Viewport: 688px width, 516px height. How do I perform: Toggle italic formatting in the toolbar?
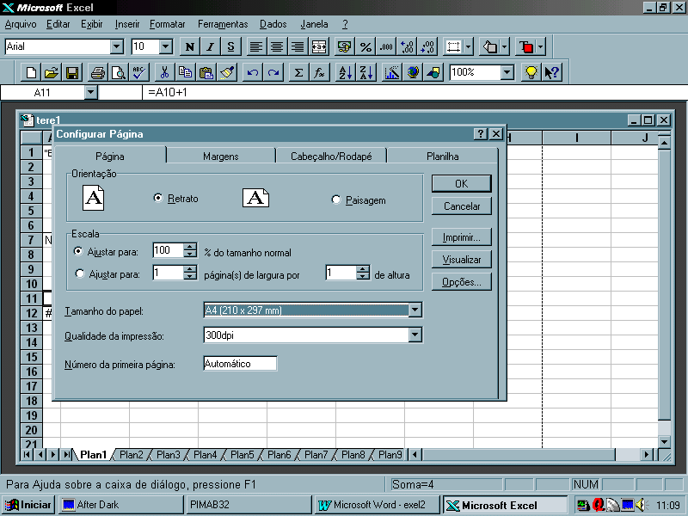[x=210, y=46]
